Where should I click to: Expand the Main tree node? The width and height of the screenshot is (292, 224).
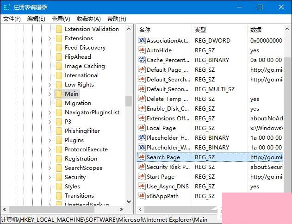[50, 94]
